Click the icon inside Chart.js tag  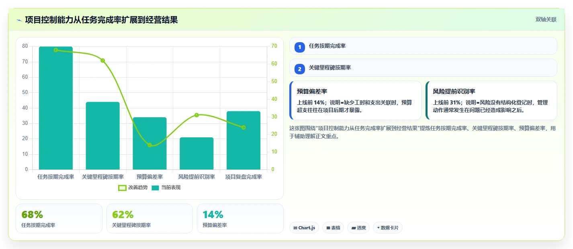point(295,228)
